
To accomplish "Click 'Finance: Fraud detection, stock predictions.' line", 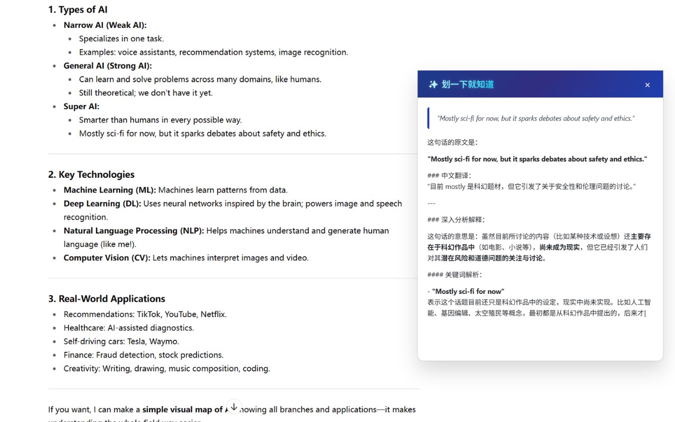I will click(x=143, y=355).
